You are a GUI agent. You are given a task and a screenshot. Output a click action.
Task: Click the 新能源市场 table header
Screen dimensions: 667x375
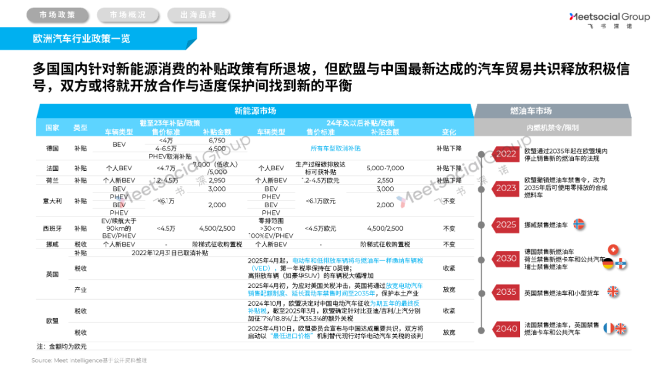[x=255, y=111]
